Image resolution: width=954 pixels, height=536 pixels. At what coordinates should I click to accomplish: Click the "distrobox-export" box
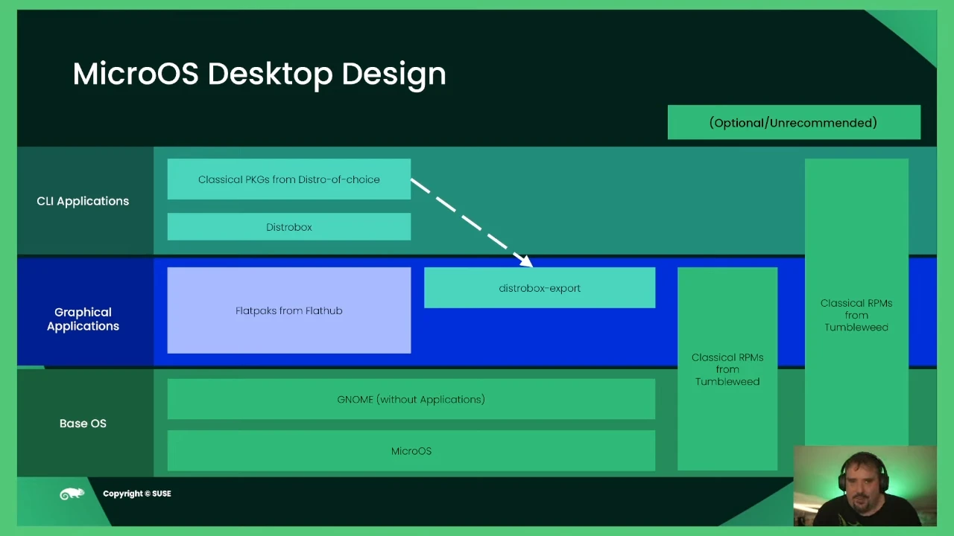coord(540,288)
